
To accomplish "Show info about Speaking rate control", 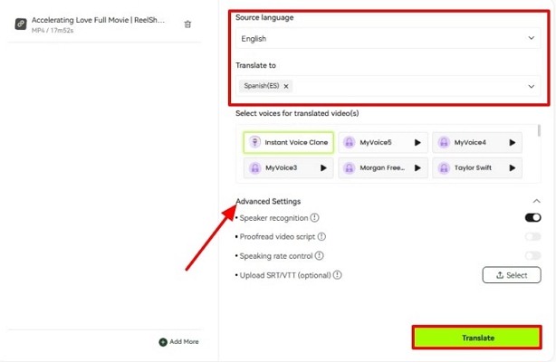I will tap(319, 255).
